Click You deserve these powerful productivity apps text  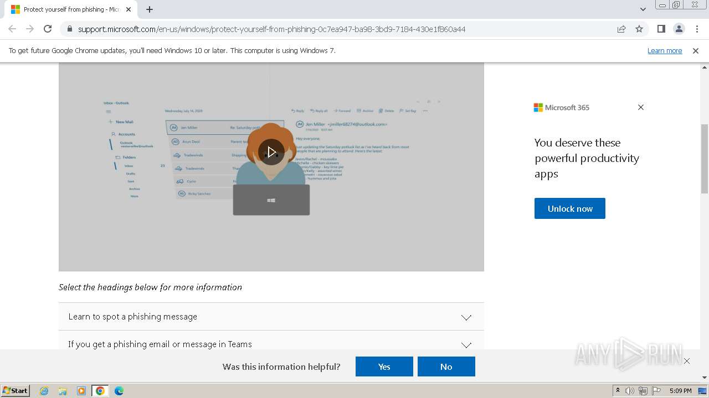click(x=587, y=158)
